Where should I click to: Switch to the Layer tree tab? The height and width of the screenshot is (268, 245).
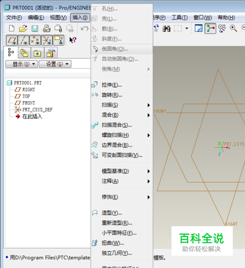(24, 53)
